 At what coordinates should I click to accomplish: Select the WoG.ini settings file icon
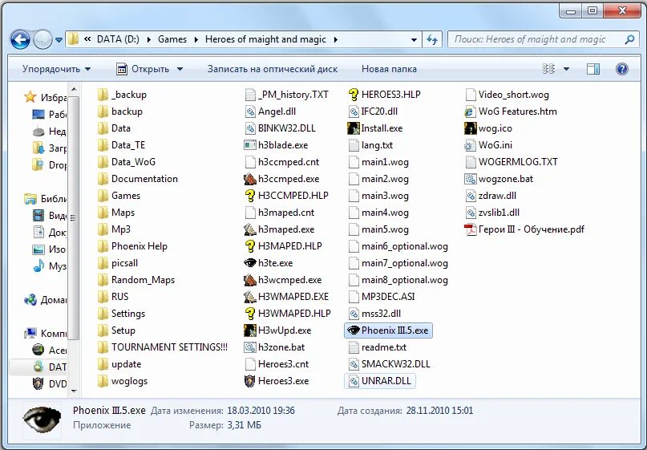tap(470, 145)
